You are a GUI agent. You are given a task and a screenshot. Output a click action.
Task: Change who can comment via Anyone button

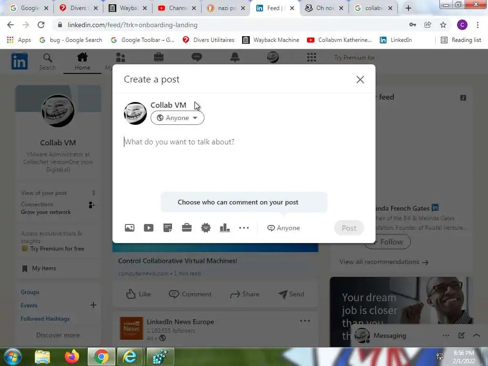[x=284, y=228]
